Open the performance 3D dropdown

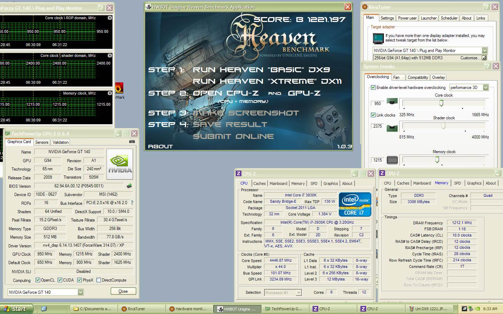pos(486,87)
